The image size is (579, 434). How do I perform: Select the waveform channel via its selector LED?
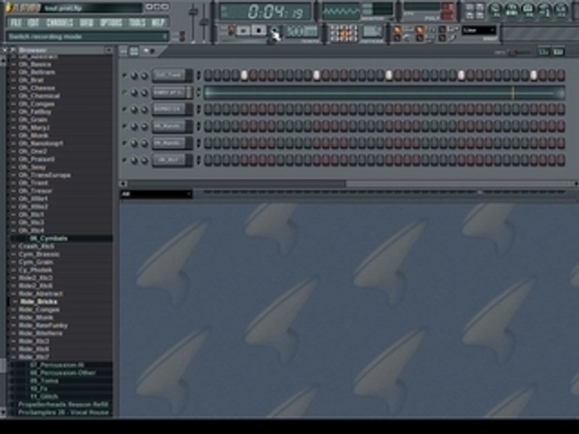tap(198, 93)
